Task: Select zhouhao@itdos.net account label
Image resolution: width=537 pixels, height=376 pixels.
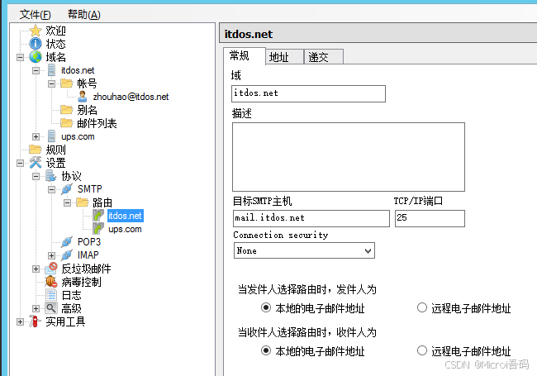Action: (x=131, y=97)
